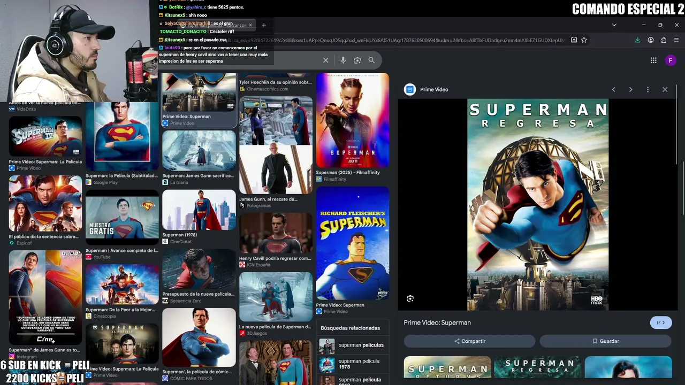
Task: Open the Muestra Gratis YouTube thumbnail
Action: click(122, 218)
